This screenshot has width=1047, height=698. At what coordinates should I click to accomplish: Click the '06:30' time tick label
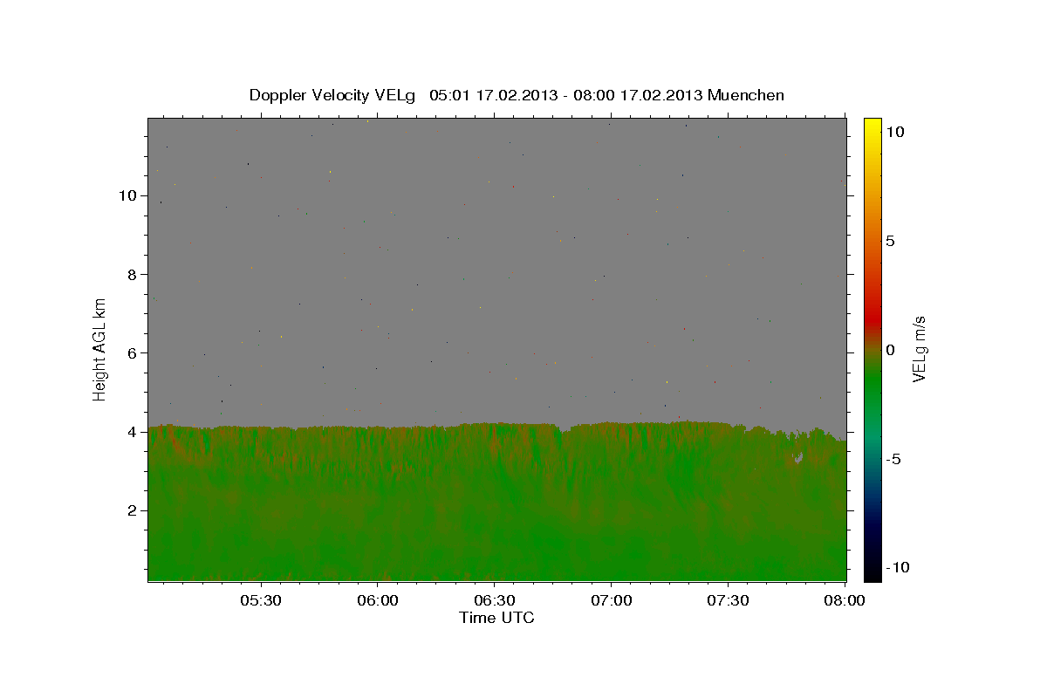coord(495,601)
